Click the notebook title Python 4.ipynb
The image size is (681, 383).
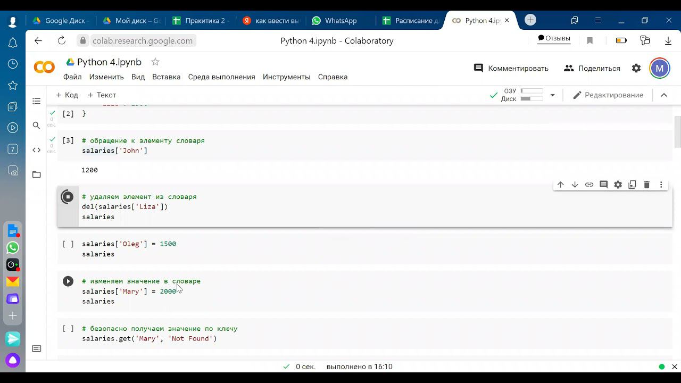click(109, 62)
